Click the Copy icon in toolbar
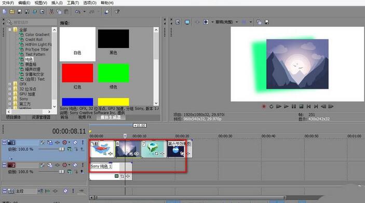 click(59, 11)
